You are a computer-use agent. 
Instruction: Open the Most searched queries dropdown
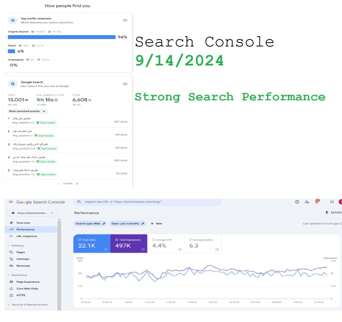pyautogui.click(x=27, y=111)
